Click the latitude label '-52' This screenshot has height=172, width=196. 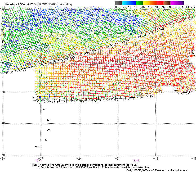[3, 35]
